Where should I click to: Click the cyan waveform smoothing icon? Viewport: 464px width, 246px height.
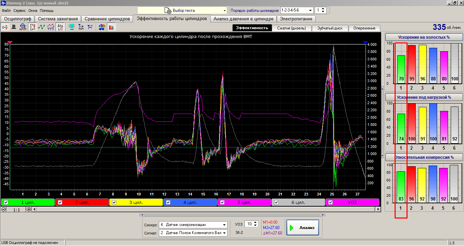tap(72, 27)
